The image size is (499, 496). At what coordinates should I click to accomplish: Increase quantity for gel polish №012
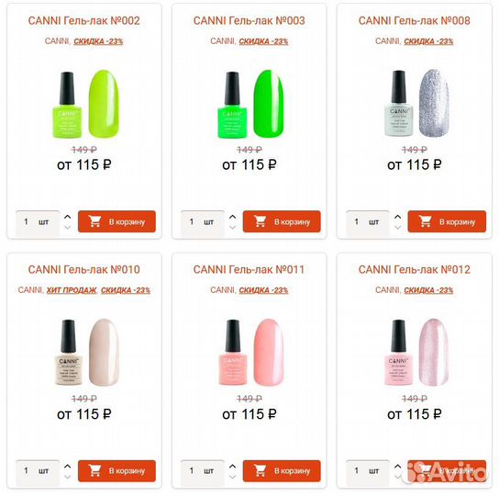tap(398, 466)
